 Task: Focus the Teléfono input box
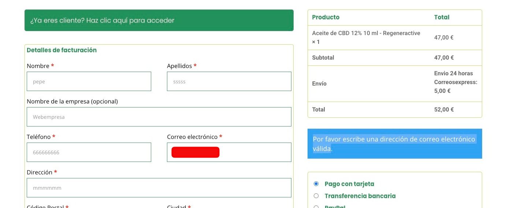pos(89,152)
